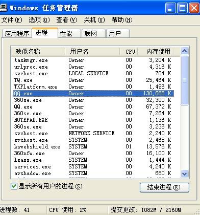The width and height of the screenshot is (200, 215).
Task: Open the 帮助(H) menu
Action: (x=122, y=20)
